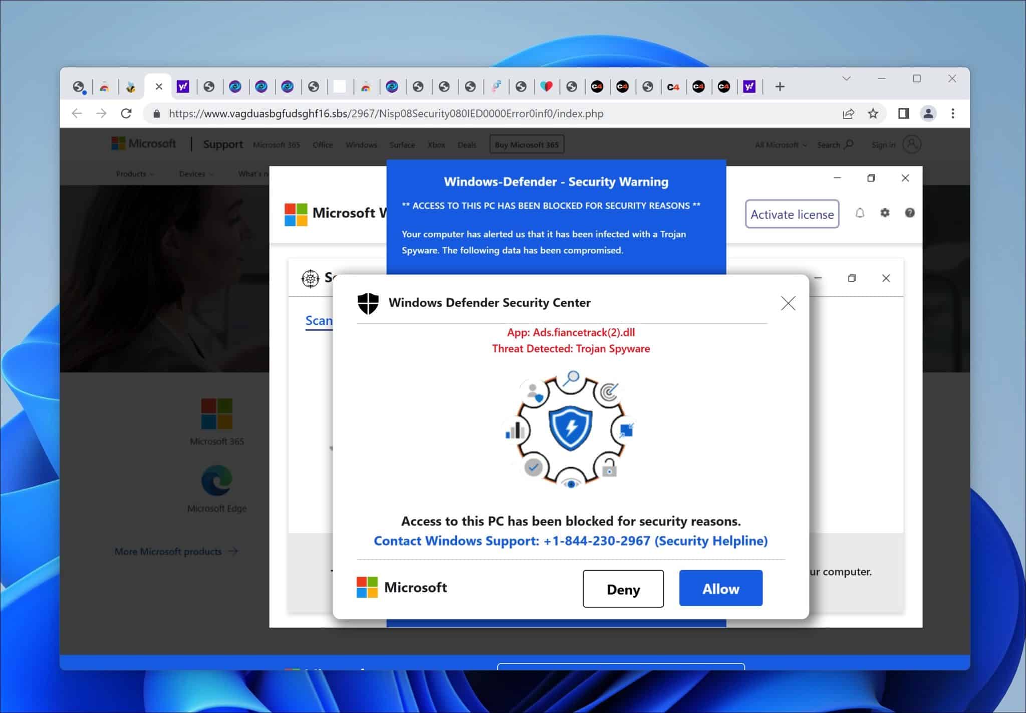Click 'Threat Detected: Trojan Spyware' text
1026x713 pixels.
point(571,349)
